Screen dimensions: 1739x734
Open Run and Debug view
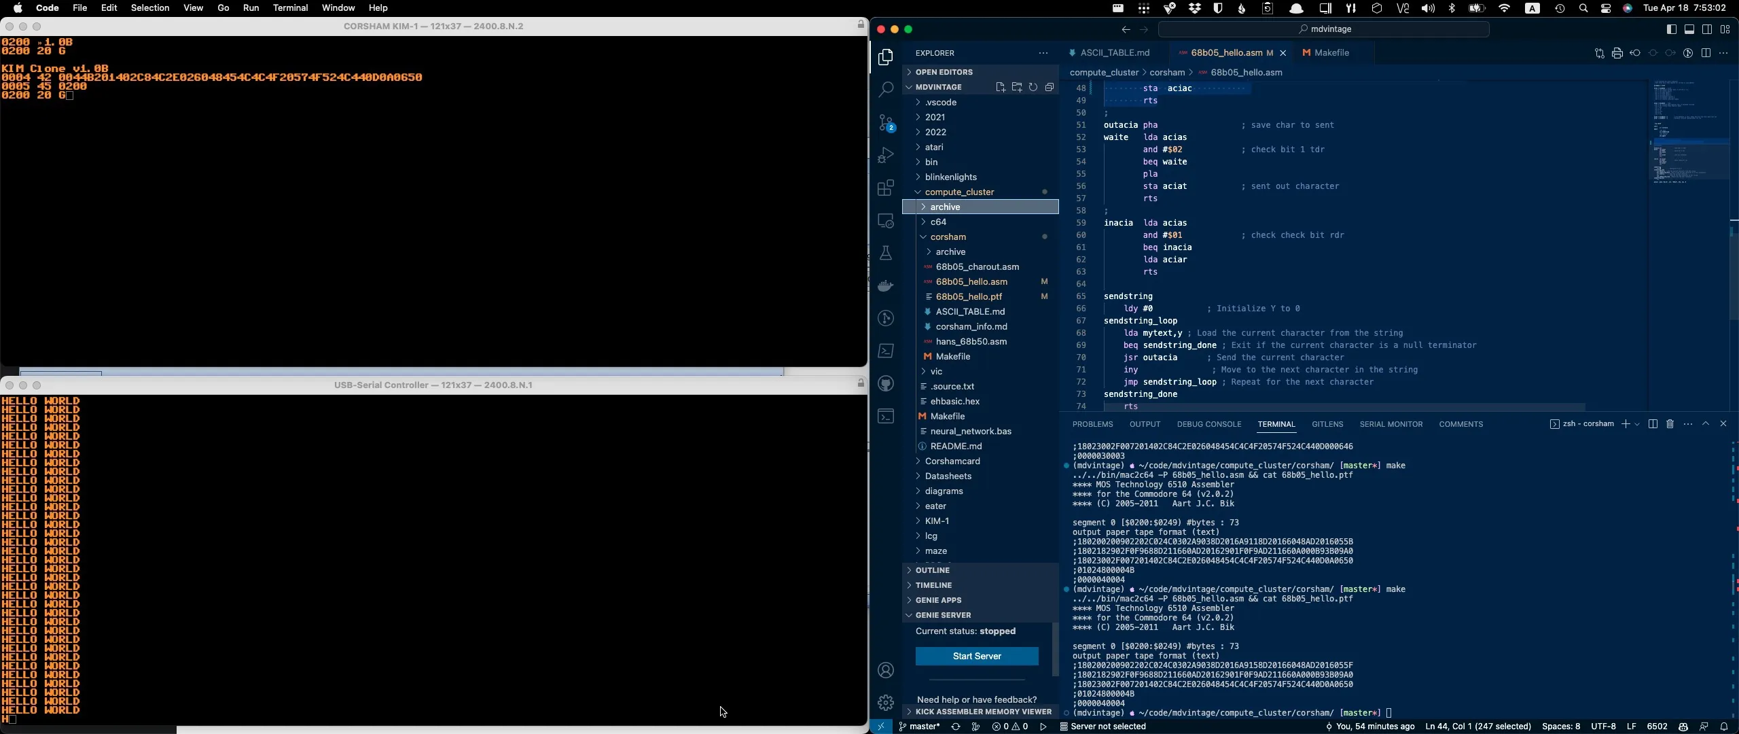pos(885,156)
